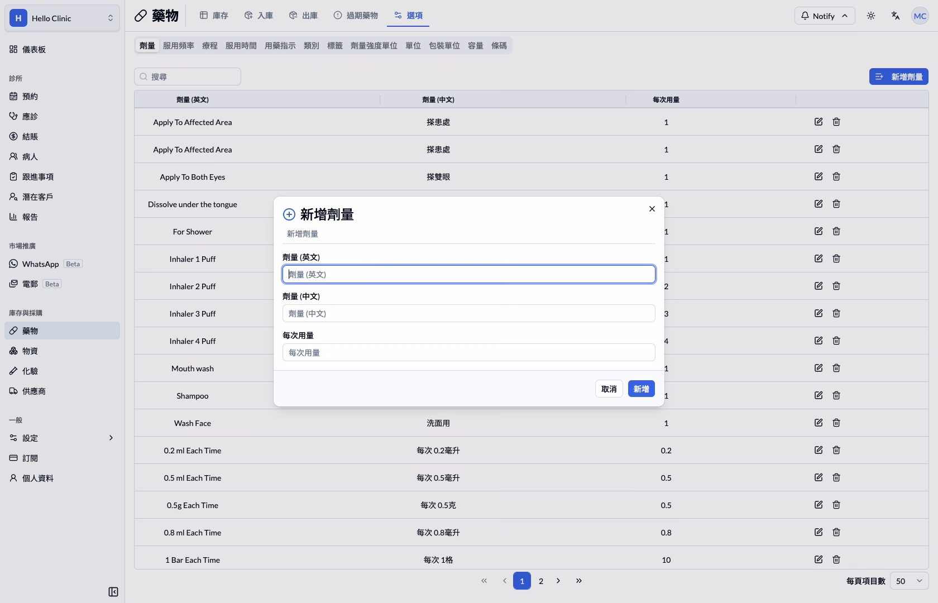Open 預約 in the sidebar
Screen dimensions: 938x603
coord(63,96)
